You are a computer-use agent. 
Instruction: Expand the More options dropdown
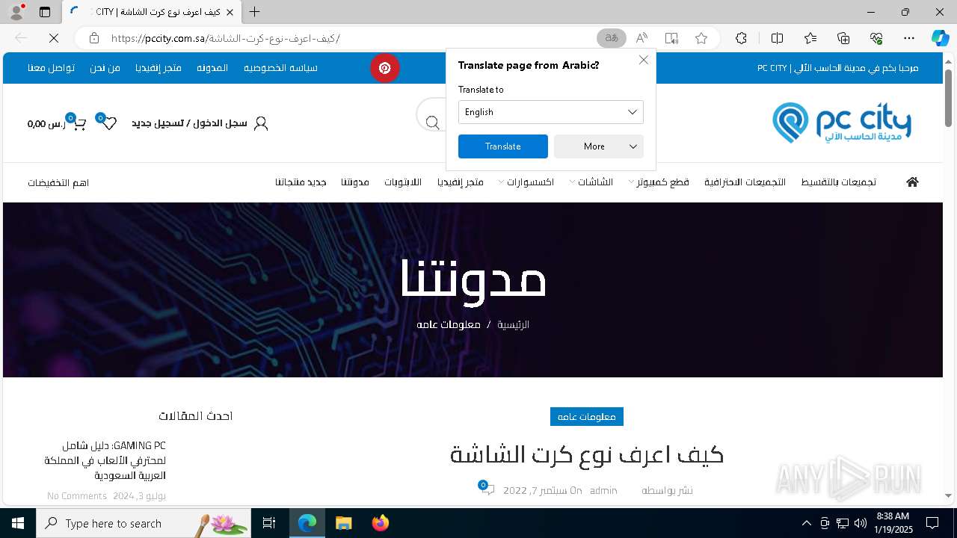tap(598, 146)
